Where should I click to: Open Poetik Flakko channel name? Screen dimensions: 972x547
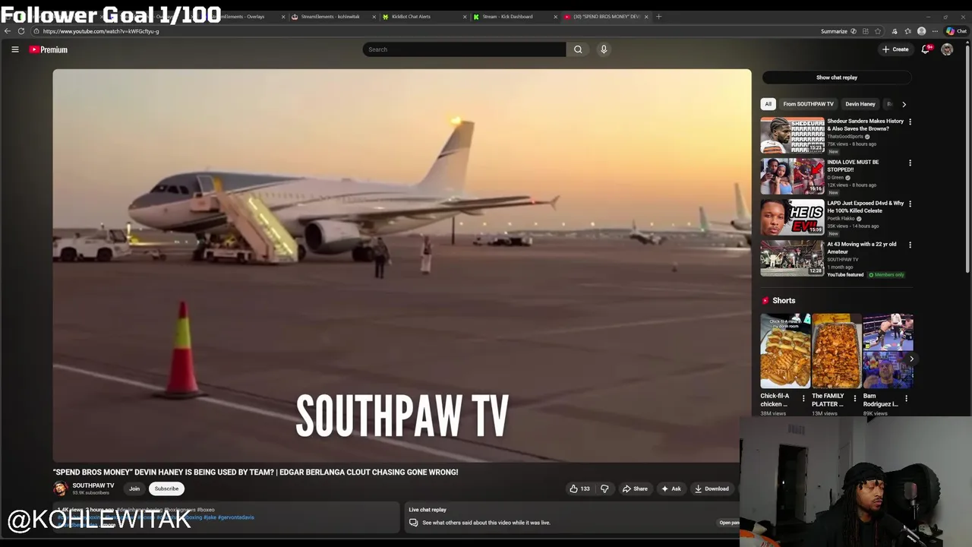point(841,219)
